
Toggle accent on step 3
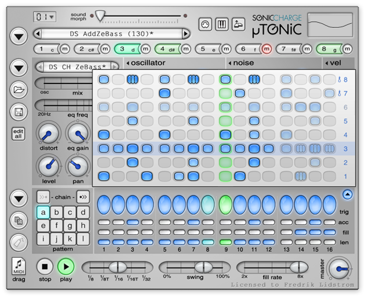(x=133, y=222)
